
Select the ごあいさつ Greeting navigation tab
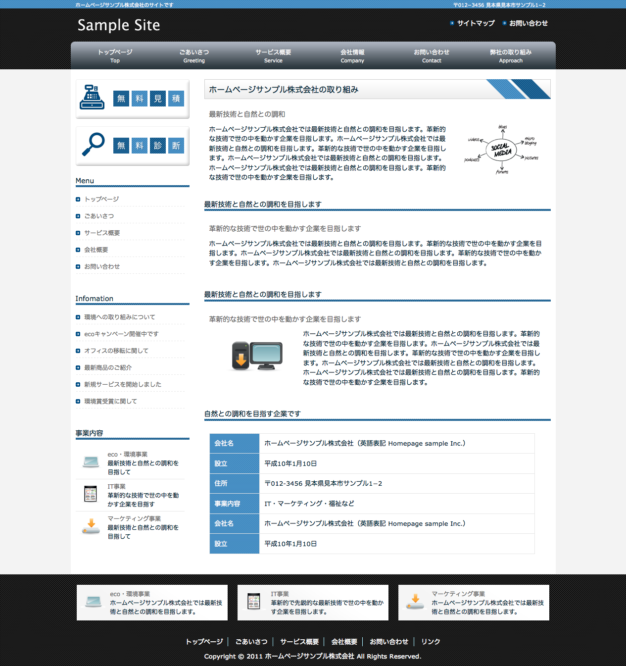194,56
